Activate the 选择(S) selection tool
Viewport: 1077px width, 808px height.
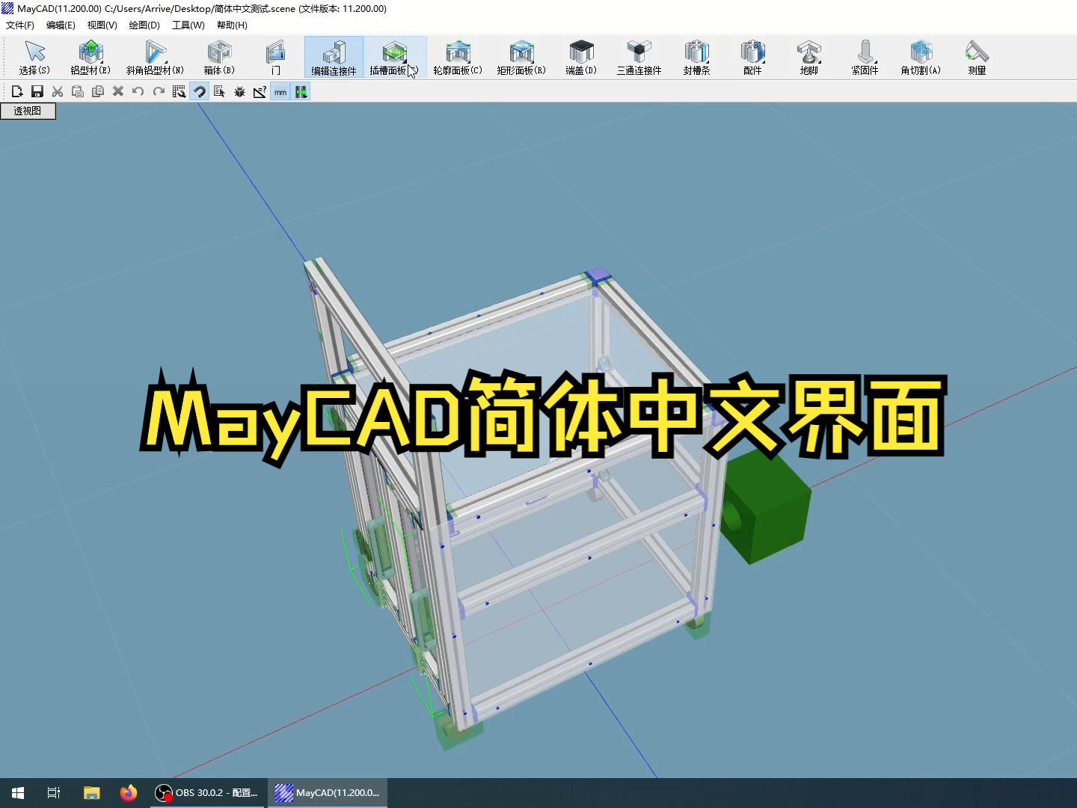(x=34, y=58)
